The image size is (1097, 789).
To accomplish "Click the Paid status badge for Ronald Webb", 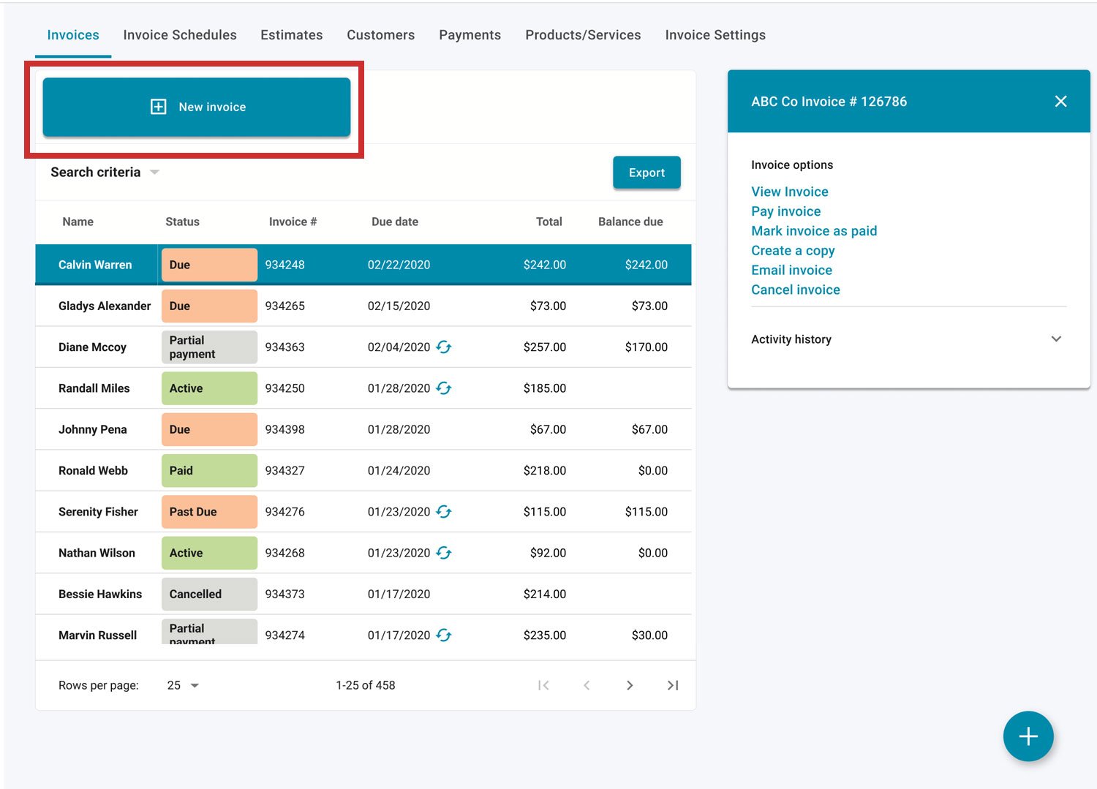I will [209, 470].
